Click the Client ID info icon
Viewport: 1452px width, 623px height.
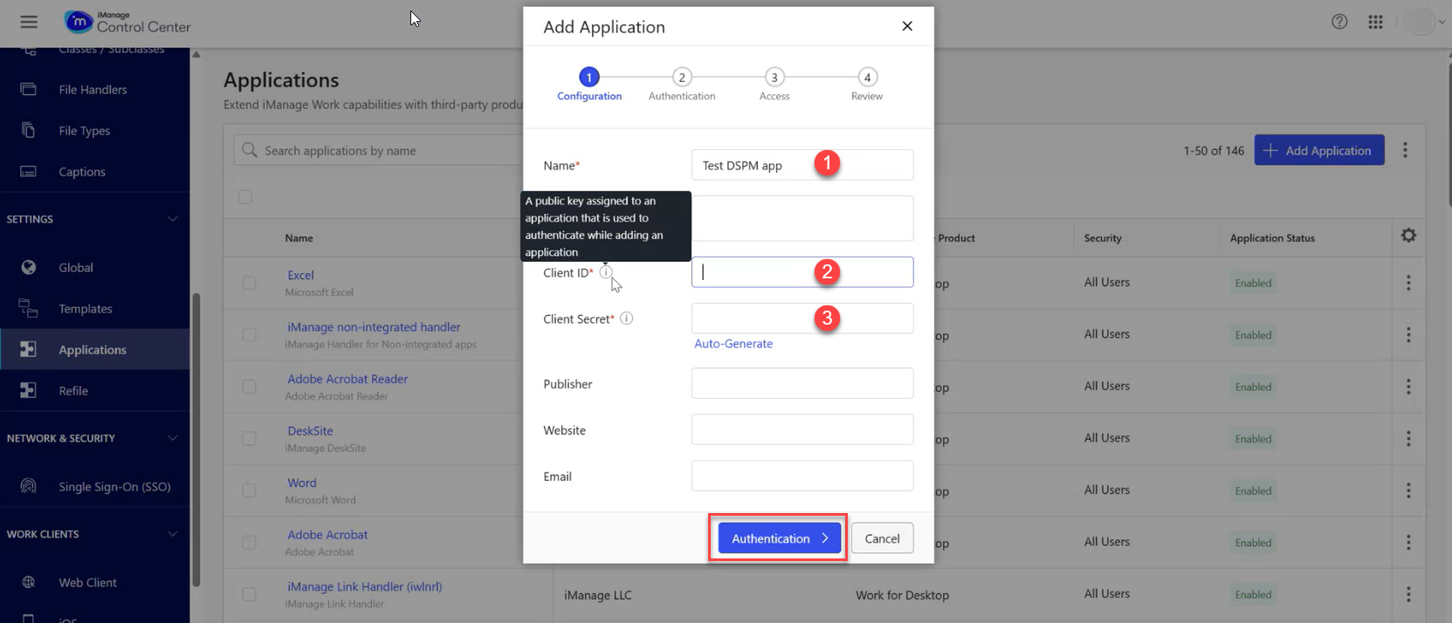pos(606,272)
